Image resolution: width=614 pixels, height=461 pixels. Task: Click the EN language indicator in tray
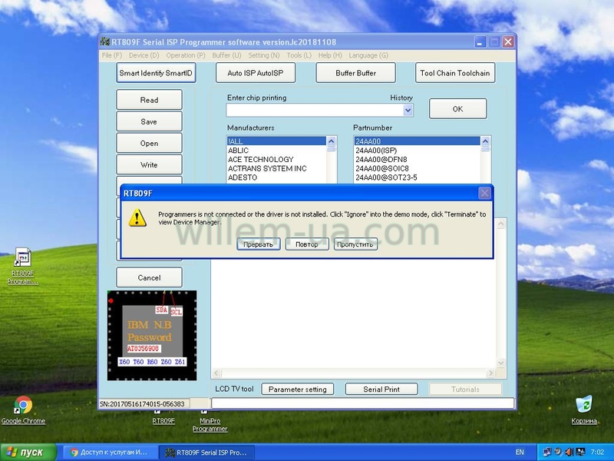click(520, 453)
